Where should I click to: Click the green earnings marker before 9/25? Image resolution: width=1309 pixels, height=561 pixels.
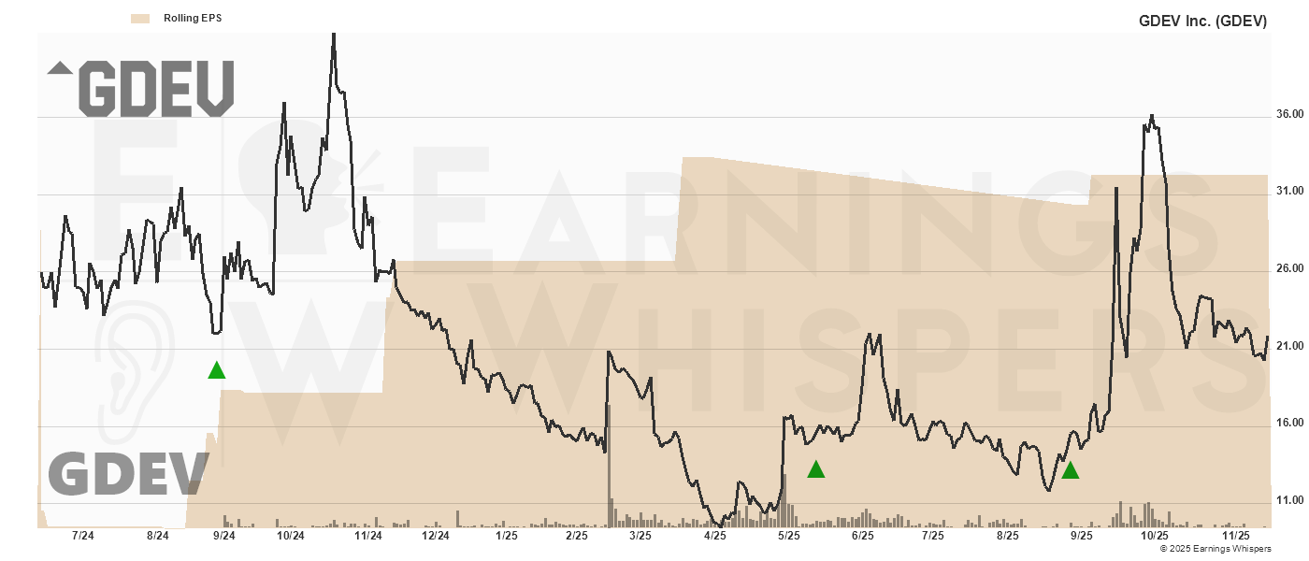(x=1071, y=470)
